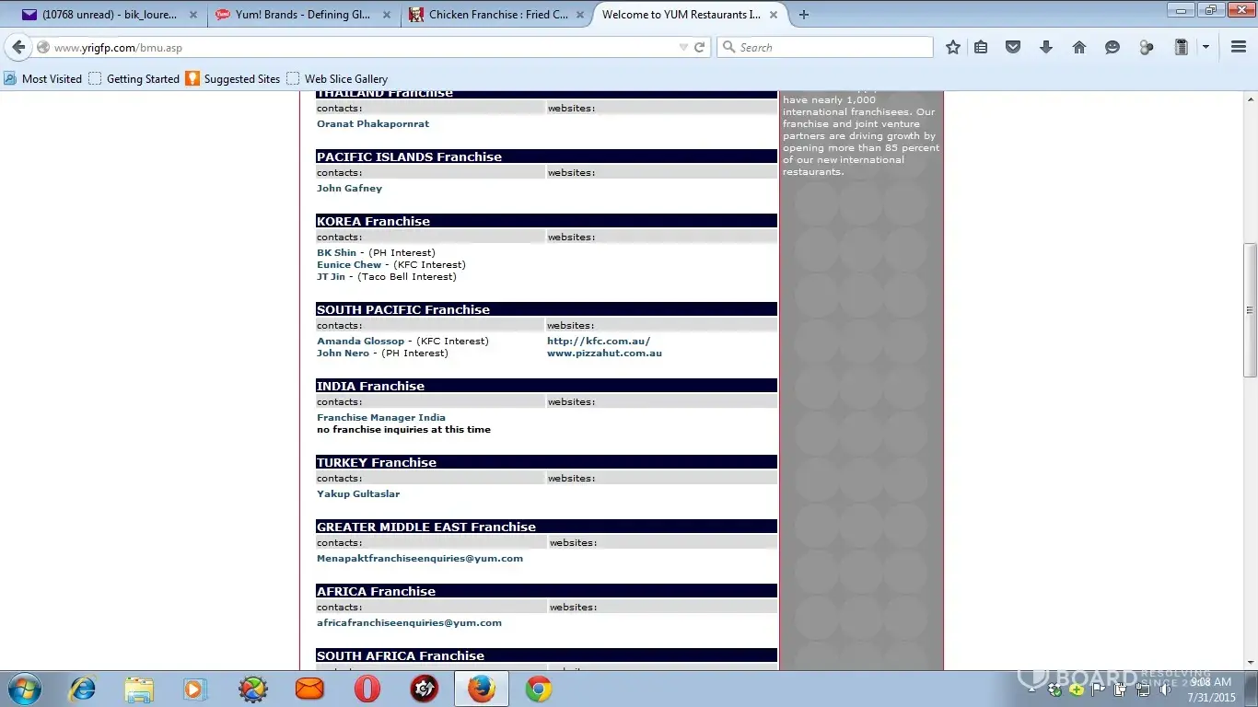Open the Downloads arrow icon
This screenshot has width=1258, height=707.
1046,48
